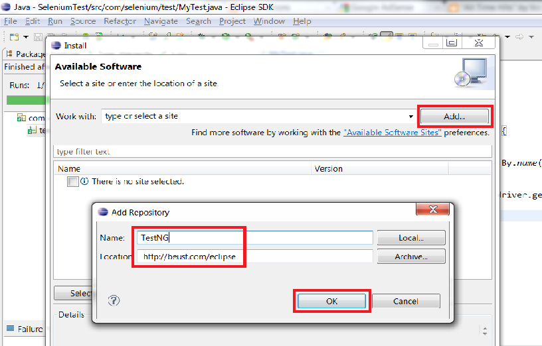The image size is (542, 346).
Task: Click the Local... button
Action: point(411,238)
